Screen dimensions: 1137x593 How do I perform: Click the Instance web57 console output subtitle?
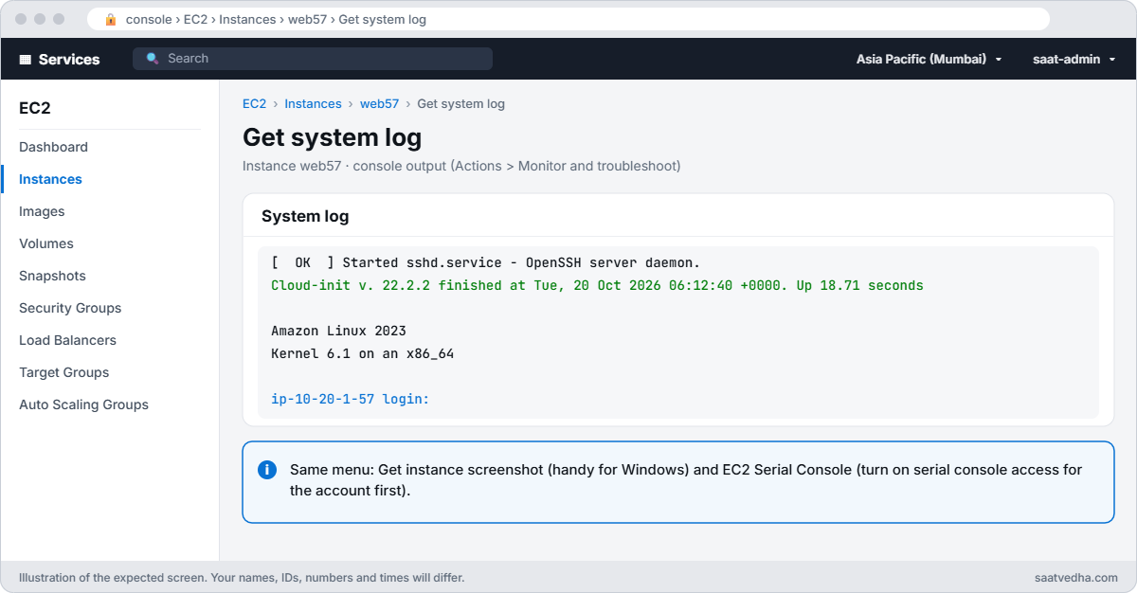click(461, 166)
